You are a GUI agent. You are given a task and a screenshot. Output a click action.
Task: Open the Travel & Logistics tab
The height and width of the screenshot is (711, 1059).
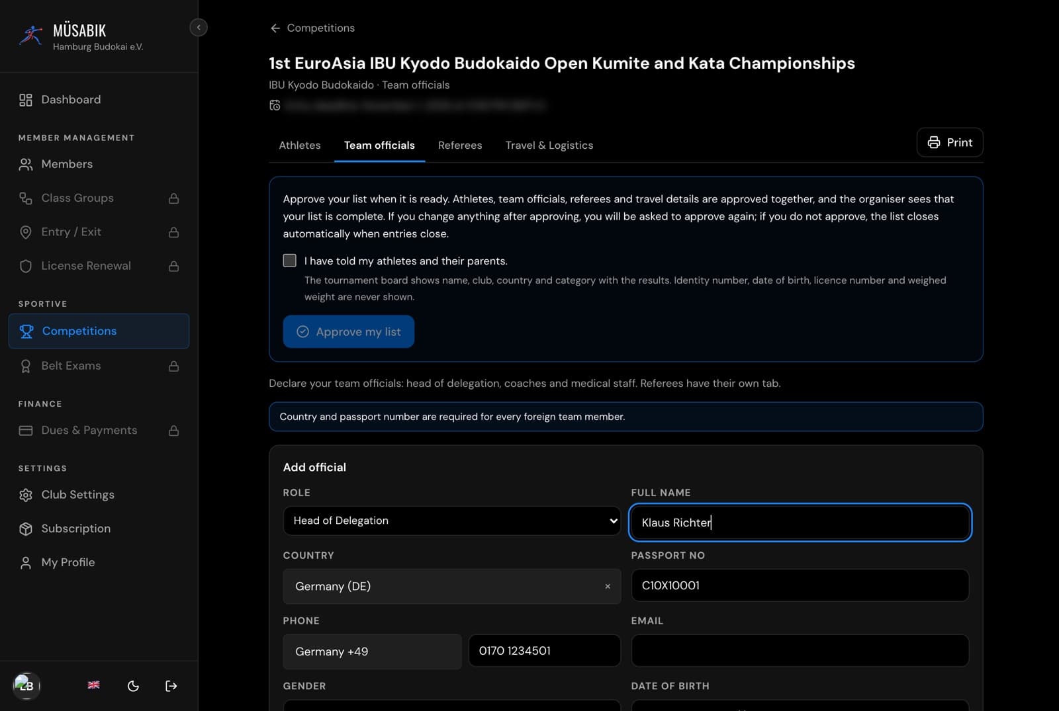[x=549, y=146]
